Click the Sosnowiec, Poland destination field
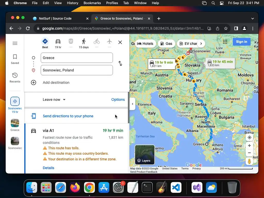264x198 pixels. [x=77, y=70]
